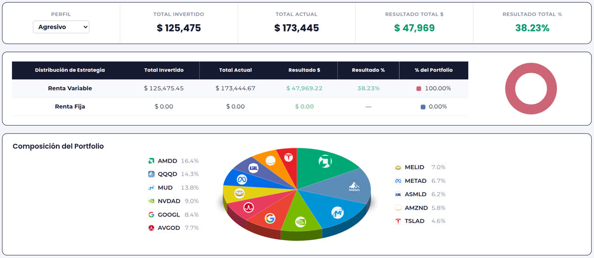Viewport: 594px width, 258px height.
Task: Click the red swatch next to 100.00%
Action: point(419,88)
